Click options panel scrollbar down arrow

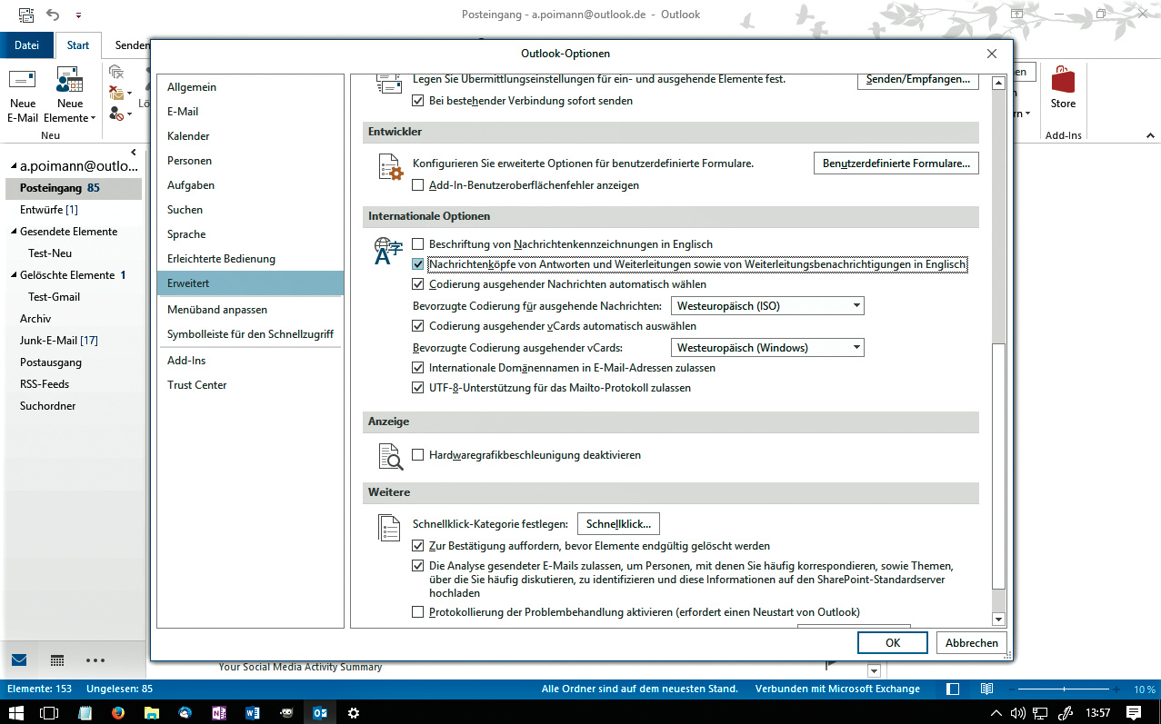click(998, 619)
